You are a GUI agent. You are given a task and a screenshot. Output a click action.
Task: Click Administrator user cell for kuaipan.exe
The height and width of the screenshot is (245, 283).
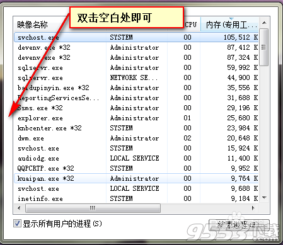pyautogui.click(x=134, y=178)
